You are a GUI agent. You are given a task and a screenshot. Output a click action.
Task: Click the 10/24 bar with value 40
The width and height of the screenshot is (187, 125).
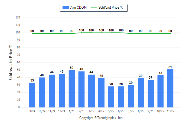42,92
